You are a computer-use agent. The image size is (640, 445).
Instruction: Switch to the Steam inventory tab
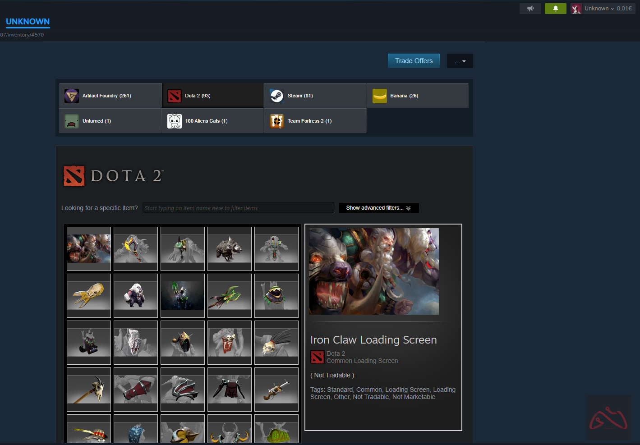[x=315, y=96]
